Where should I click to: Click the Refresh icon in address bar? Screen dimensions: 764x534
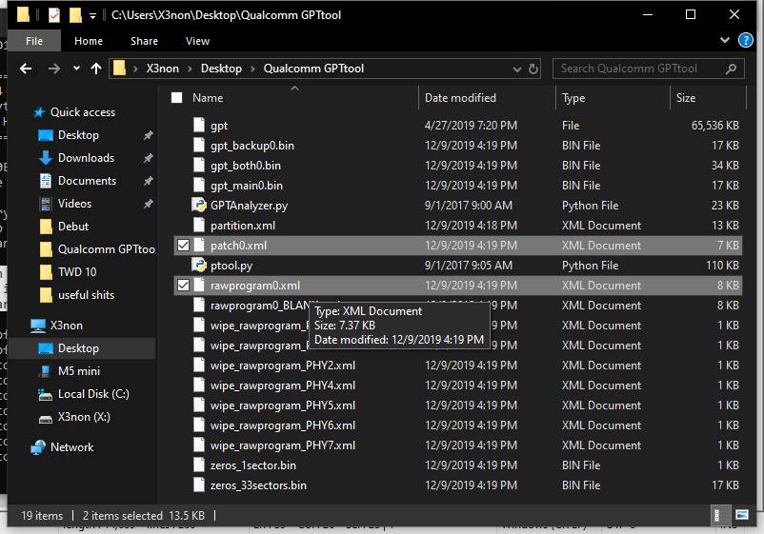[533, 69]
